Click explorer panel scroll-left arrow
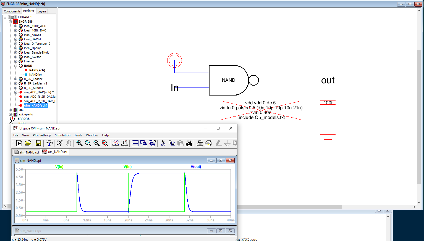 tap(5, 206)
